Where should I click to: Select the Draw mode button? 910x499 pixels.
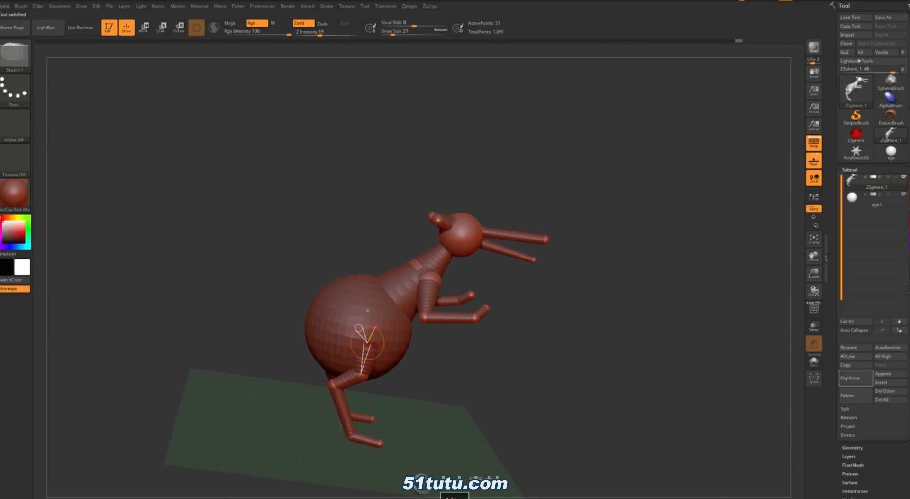coord(127,28)
